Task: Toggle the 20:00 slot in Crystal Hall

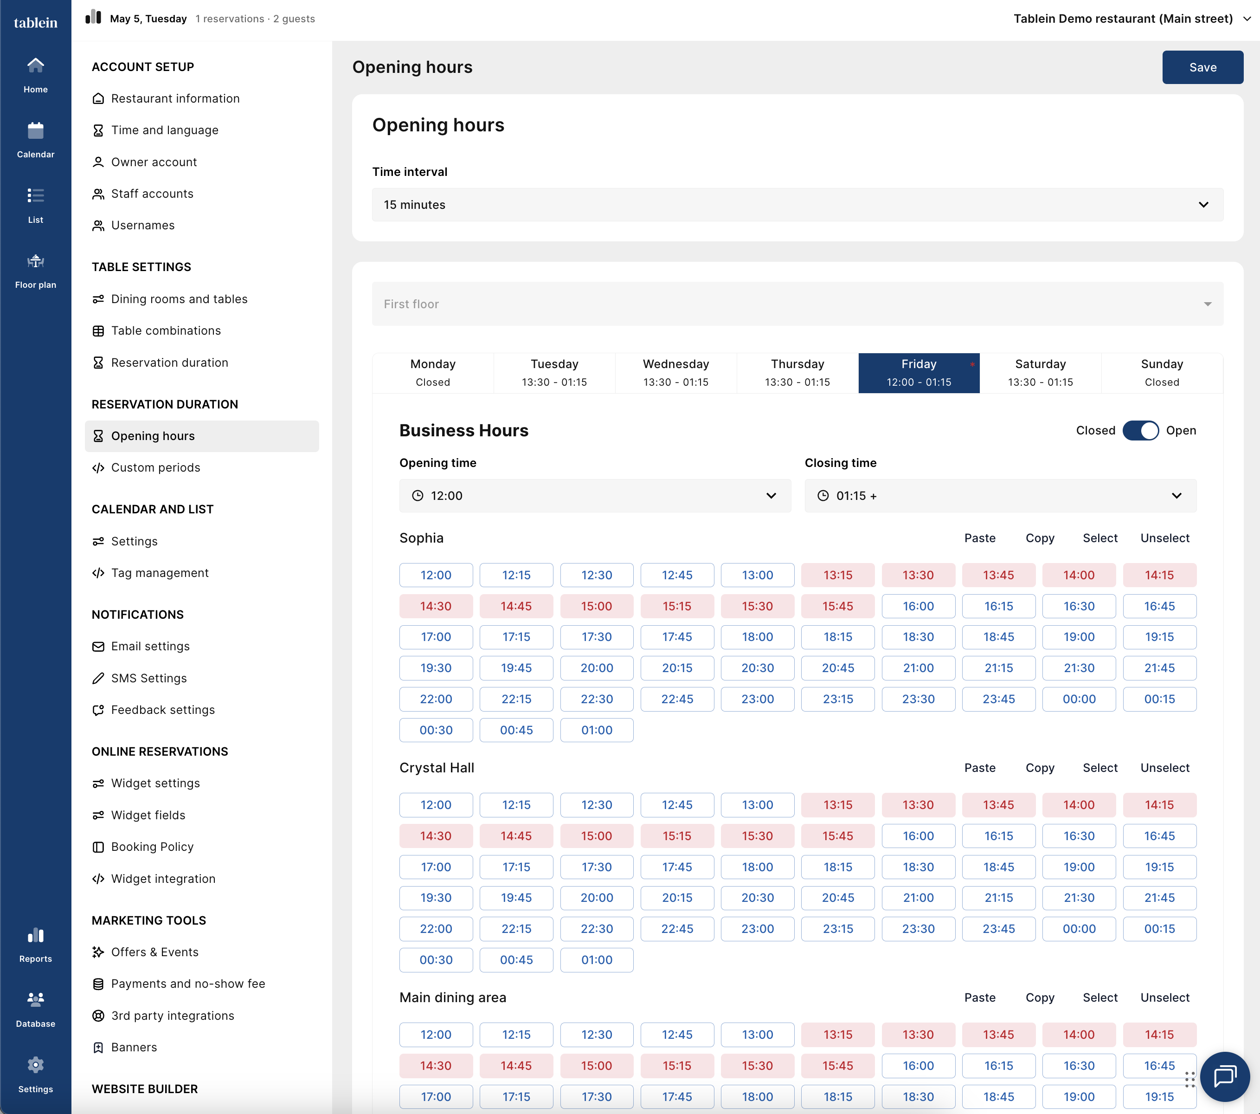Action: (x=597, y=898)
